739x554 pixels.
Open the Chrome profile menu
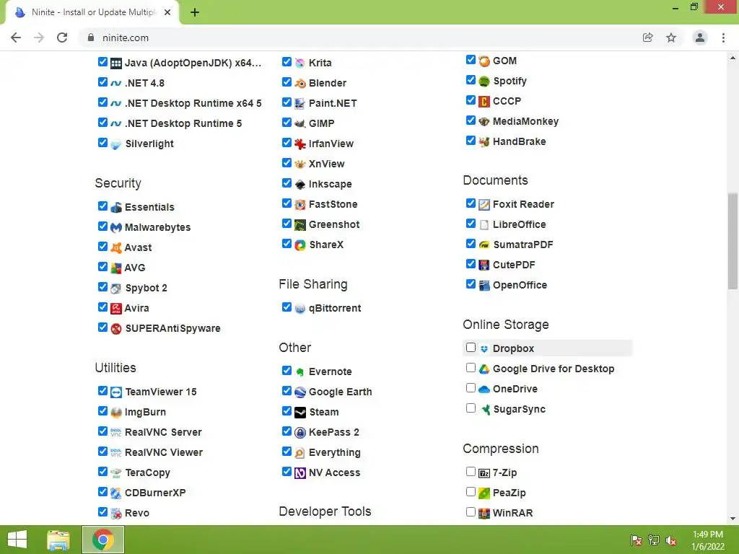pyautogui.click(x=700, y=38)
